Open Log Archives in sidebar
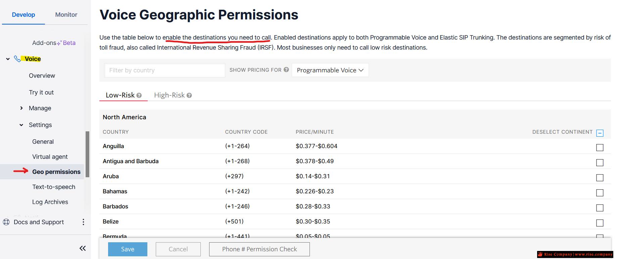 [50, 202]
